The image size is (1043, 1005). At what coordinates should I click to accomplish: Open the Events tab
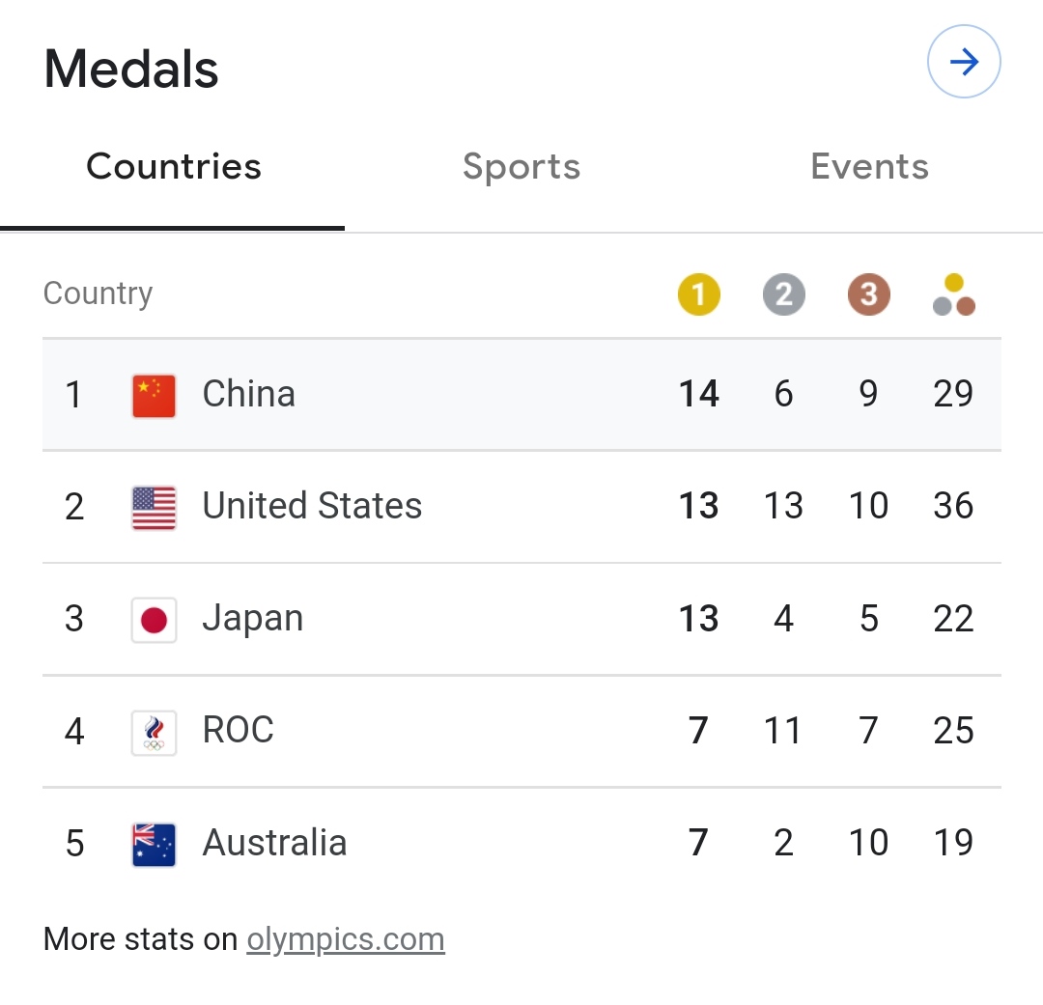tap(869, 167)
